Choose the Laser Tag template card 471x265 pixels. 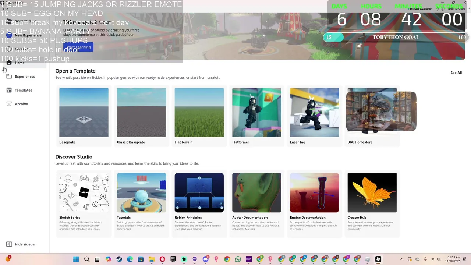click(314, 116)
